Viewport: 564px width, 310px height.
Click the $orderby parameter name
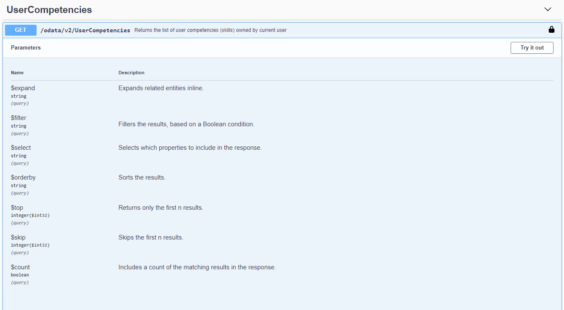(x=23, y=177)
